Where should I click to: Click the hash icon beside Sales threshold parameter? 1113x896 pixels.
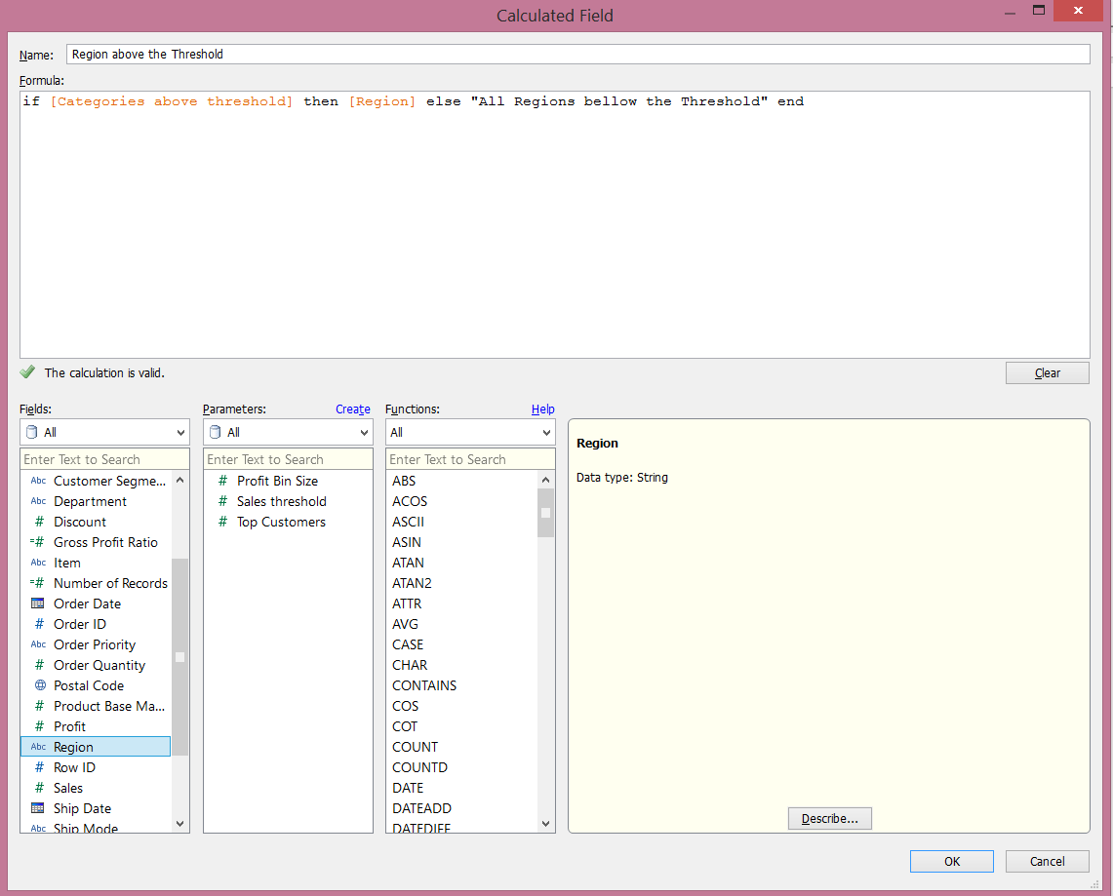[x=222, y=501]
